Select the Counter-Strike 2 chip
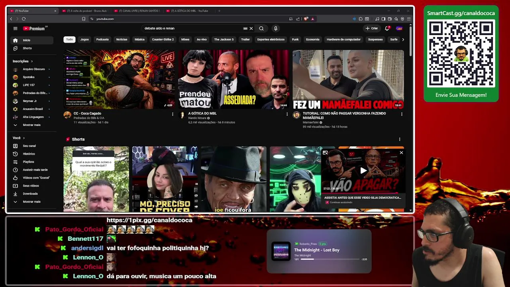Viewport: 510px width, 287px height. point(163,39)
